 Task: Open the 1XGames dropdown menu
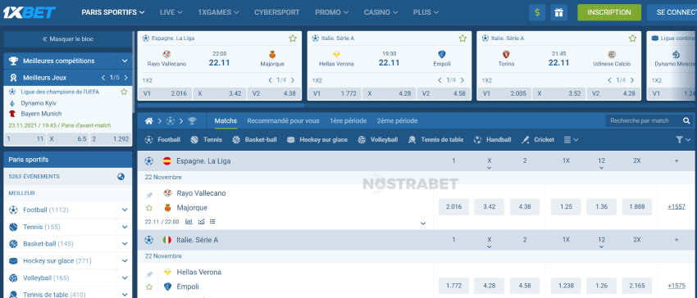[x=218, y=12]
